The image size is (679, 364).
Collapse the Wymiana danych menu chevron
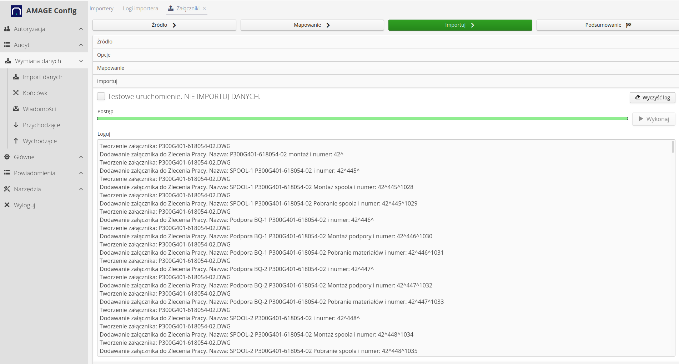81,61
